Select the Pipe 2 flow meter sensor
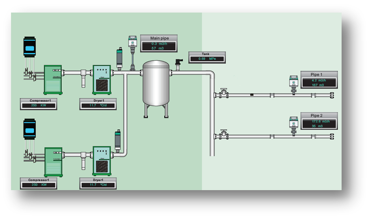This screenshot has height=220, width=368. 293,124
